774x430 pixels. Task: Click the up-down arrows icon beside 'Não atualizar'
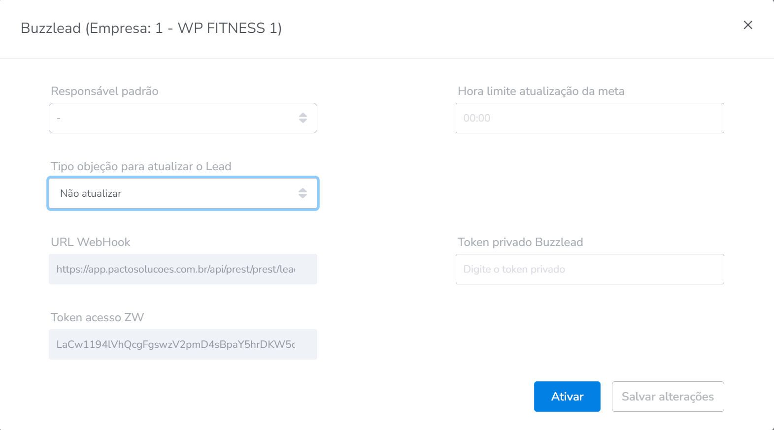click(x=303, y=193)
